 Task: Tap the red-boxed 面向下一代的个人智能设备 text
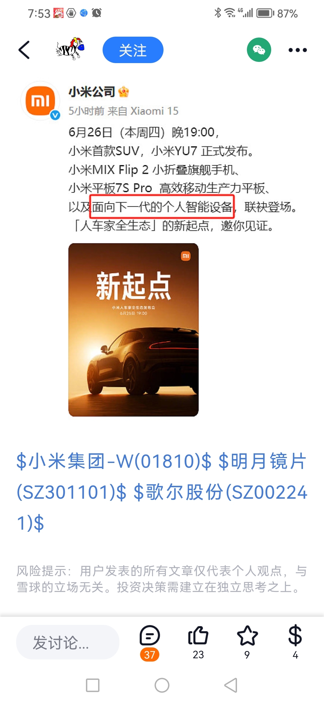coord(162,207)
